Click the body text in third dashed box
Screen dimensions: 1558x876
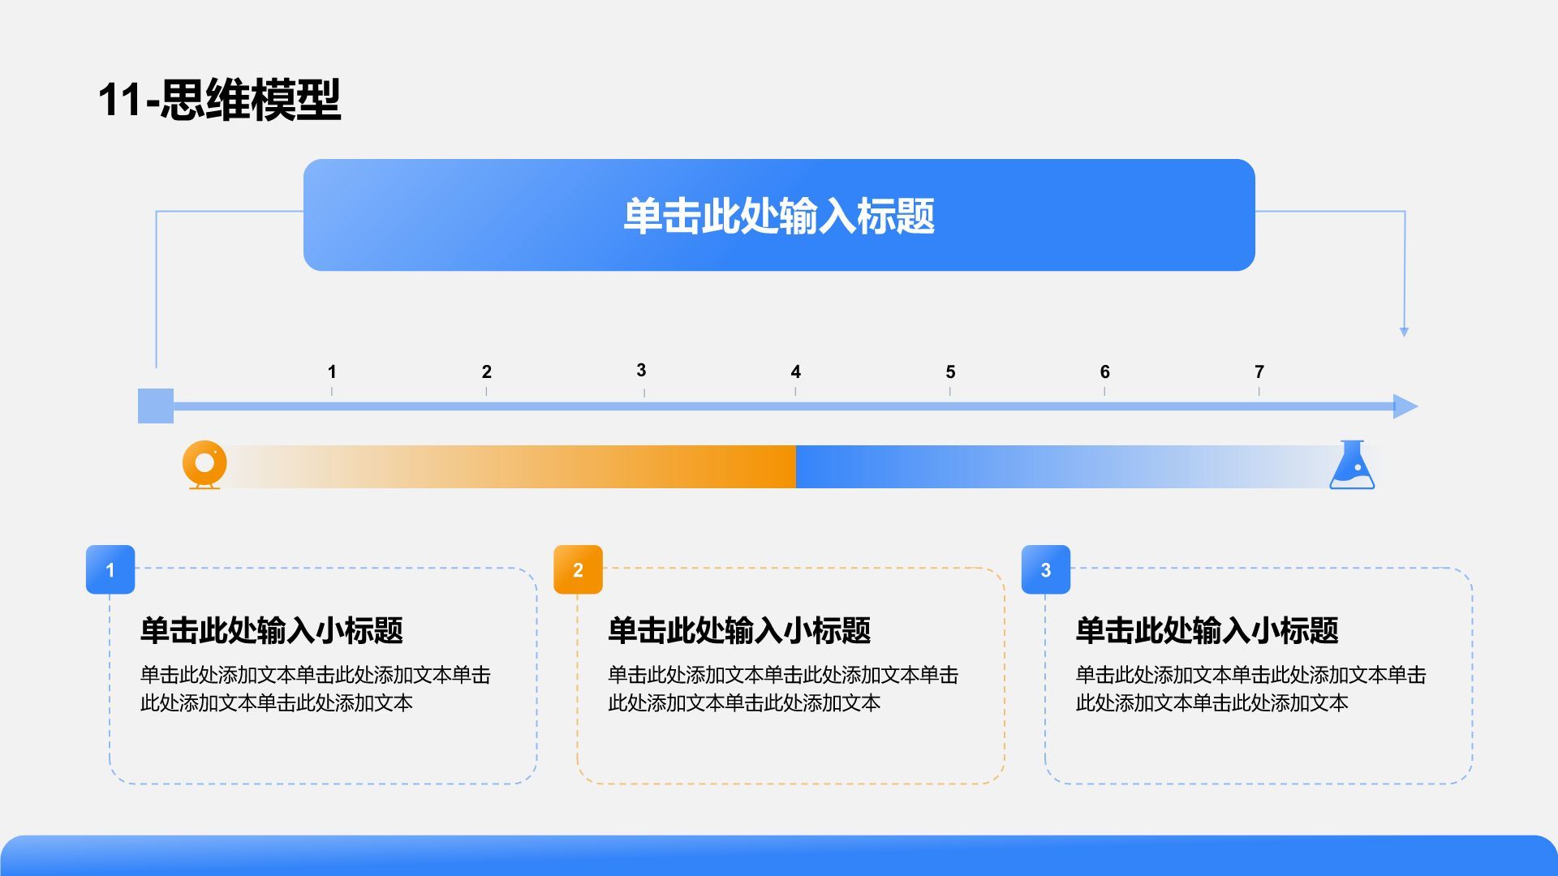(1250, 689)
